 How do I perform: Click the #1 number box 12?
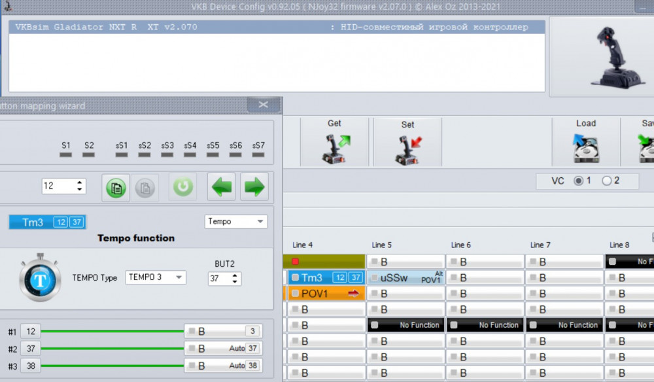pyautogui.click(x=31, y=332)
